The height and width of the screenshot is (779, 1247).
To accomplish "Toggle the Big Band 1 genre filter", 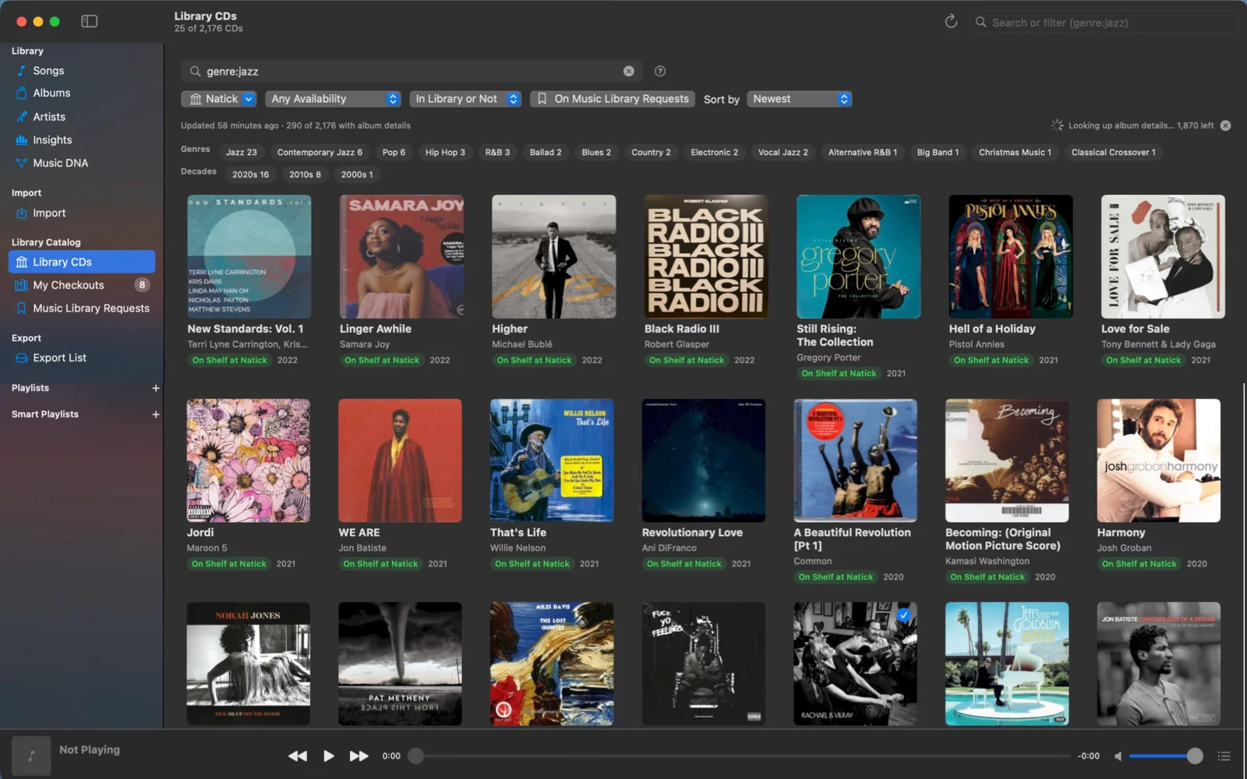I will [938, 153].
